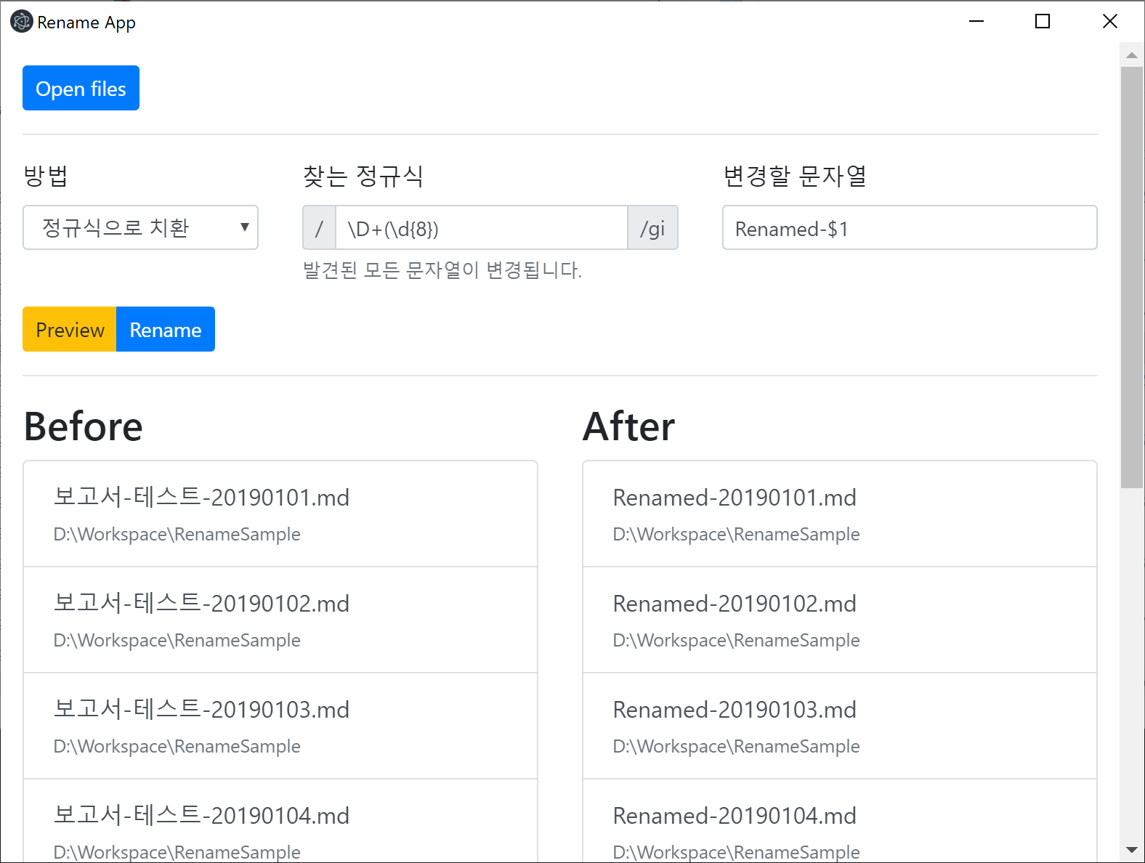Select After item Renamed-20190102.md
The height and width of the screenshot is (863, 1145).
(839, 620)
